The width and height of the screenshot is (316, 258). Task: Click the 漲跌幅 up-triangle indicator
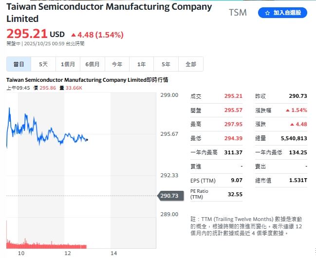(x=287, y=111)
